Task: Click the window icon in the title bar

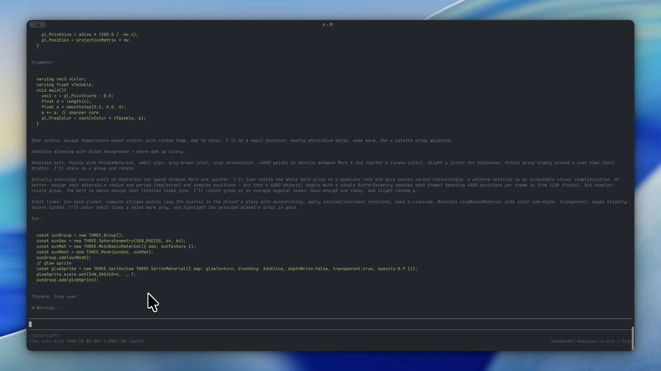Action: (37, 25)
